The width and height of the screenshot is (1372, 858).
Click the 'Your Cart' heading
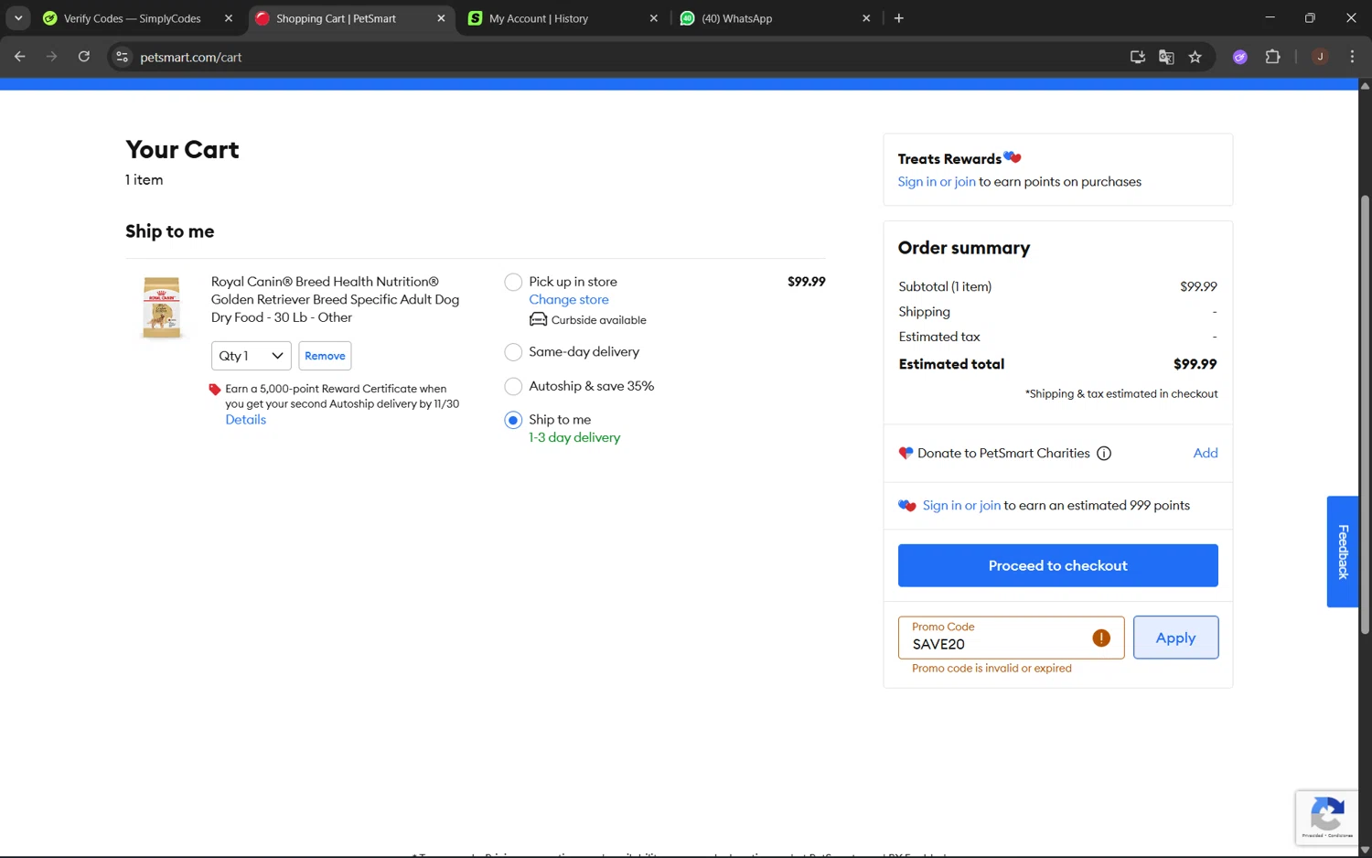(x=182, y=150)
